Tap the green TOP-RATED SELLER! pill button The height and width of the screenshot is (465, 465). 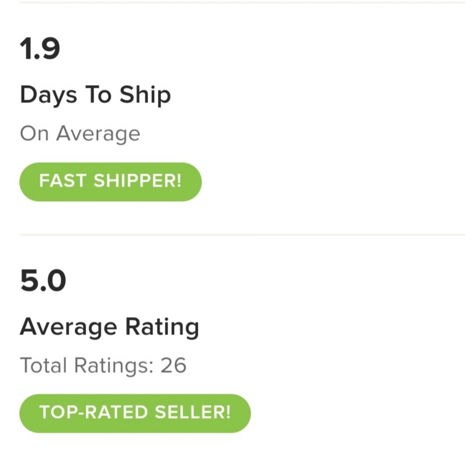(x=134, y=413)
